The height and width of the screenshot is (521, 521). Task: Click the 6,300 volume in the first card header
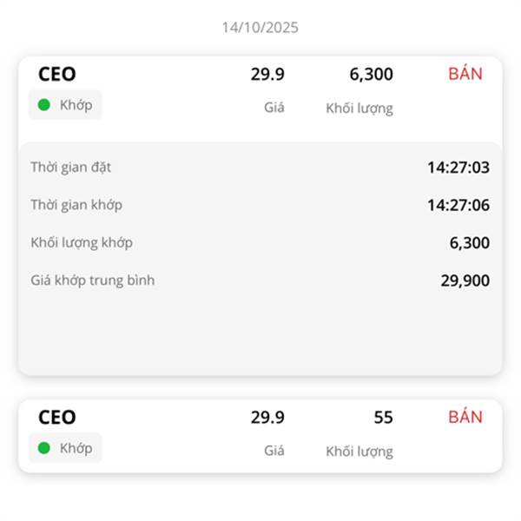[x=371, y=74]
